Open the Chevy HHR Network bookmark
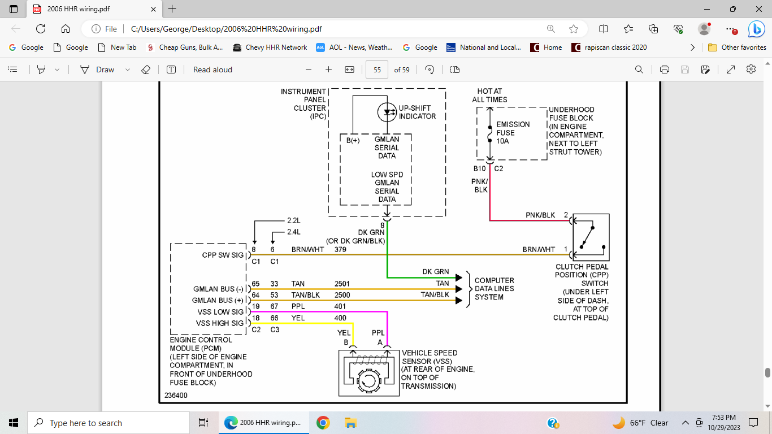 point(270,47)
